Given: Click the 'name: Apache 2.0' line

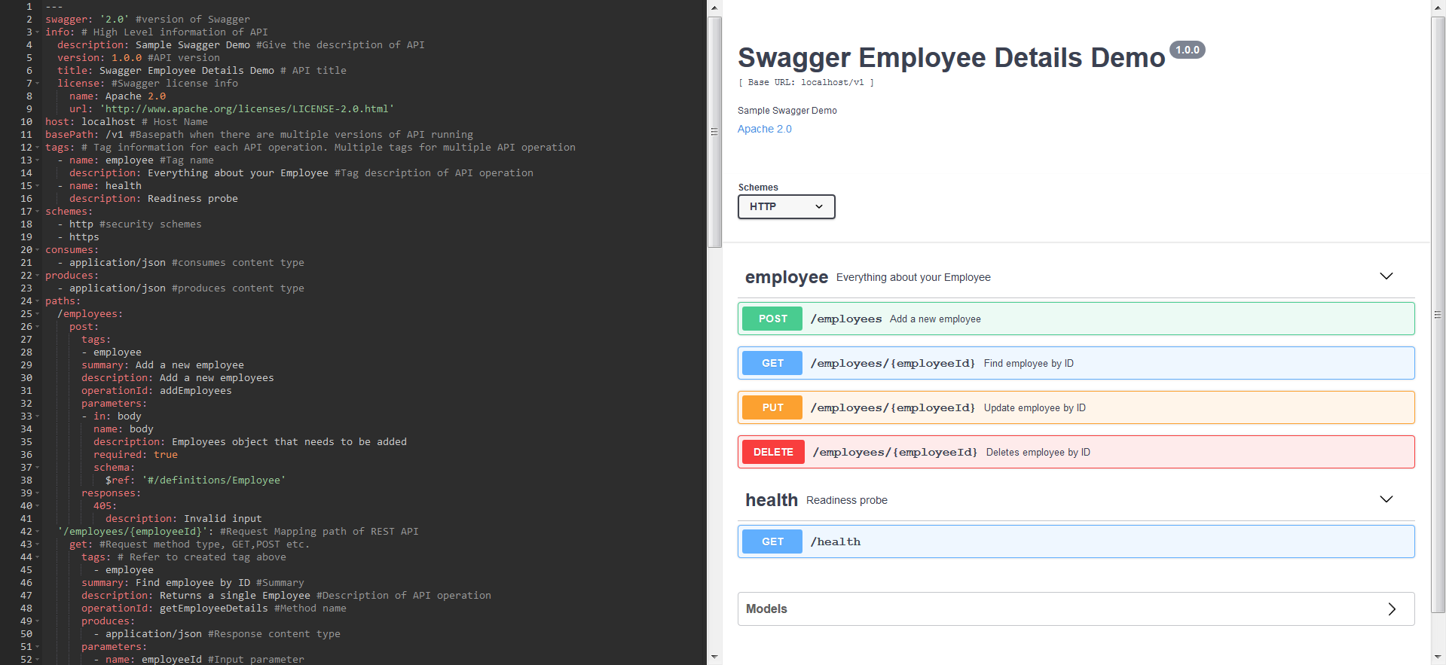Looking at the screenshot, I should coord(117,96).
